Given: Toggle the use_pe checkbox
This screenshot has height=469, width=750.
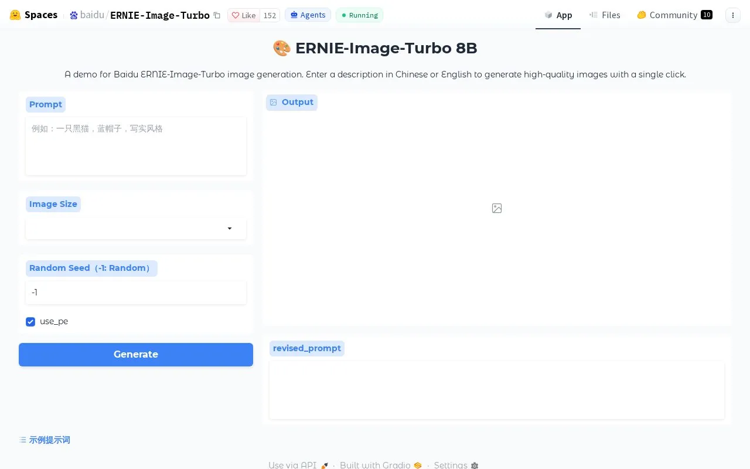Looking at the screenshot, I should pyautogui.click(x=30, y=322).
